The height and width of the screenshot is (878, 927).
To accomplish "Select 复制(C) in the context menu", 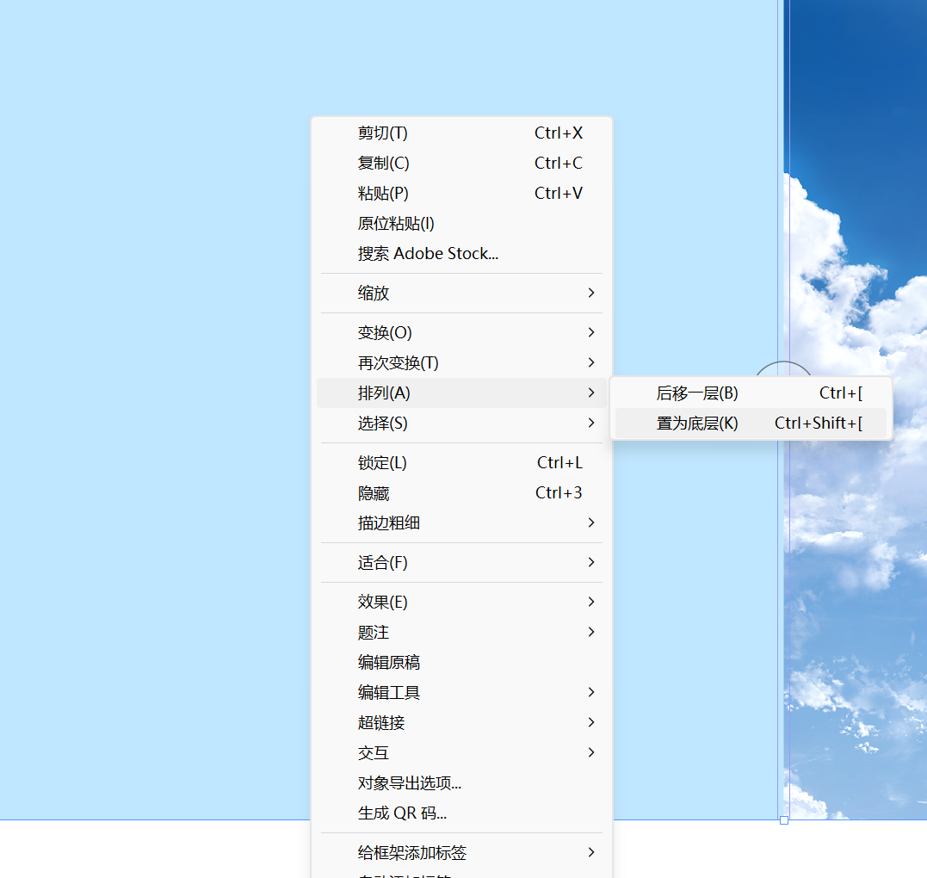I will tap(384, 164).
